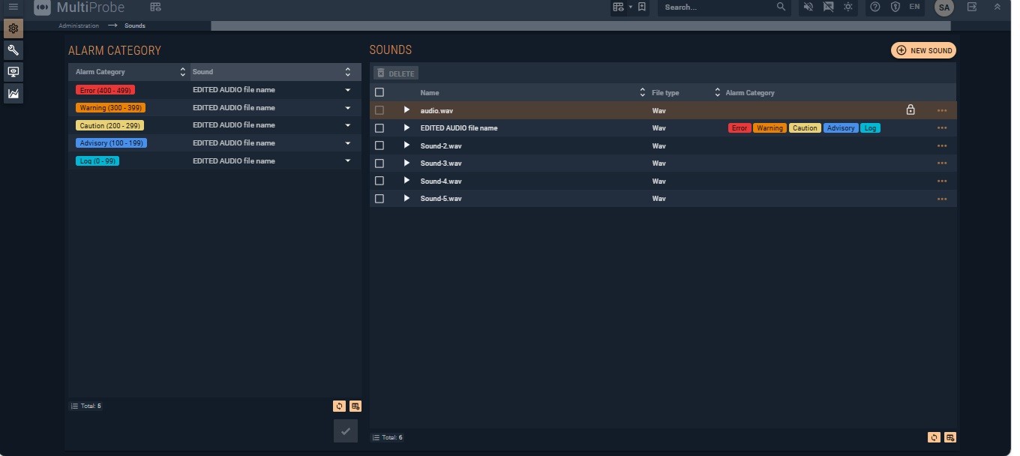The height and width of the screenshot is (456, 1020).
Task: Open the hamburger main menu
Action: 13,7
